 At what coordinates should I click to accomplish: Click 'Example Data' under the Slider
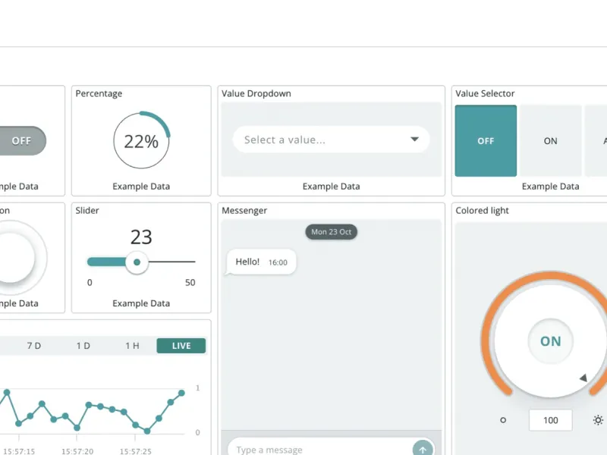point(141,303)
